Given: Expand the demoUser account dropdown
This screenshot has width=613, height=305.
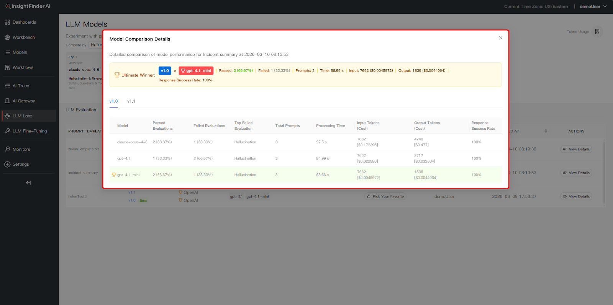Looking at the screenshot, I should [593, 7].
